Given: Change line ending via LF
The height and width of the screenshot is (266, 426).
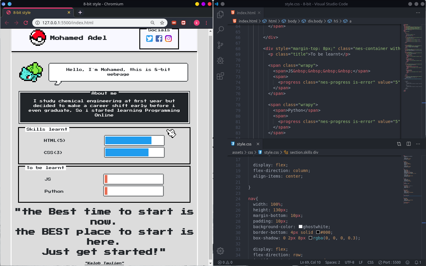Looking at the screenshot, I should (x=361, y=262).
